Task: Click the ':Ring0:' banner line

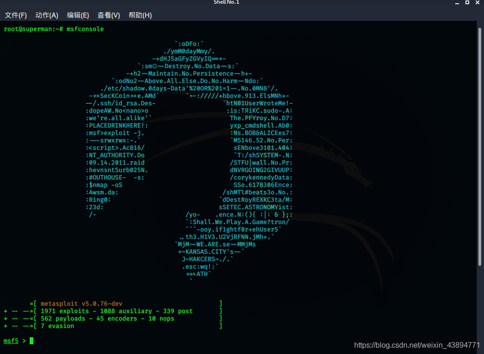Action: point(98,200)
